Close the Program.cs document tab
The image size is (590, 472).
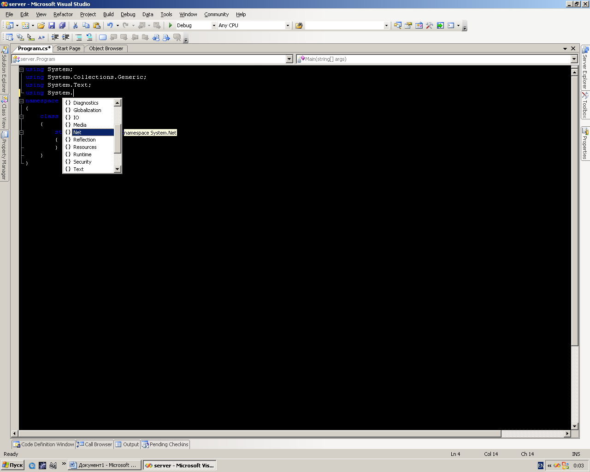573,48
